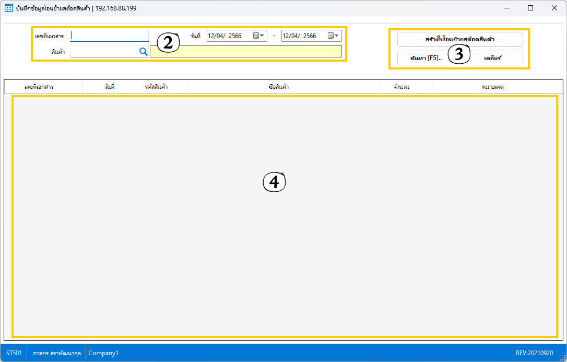This screenshot has width=567, height=362.
Task: Click the magnifier icon beside the สินค้า field
Action: click(143, 51)
